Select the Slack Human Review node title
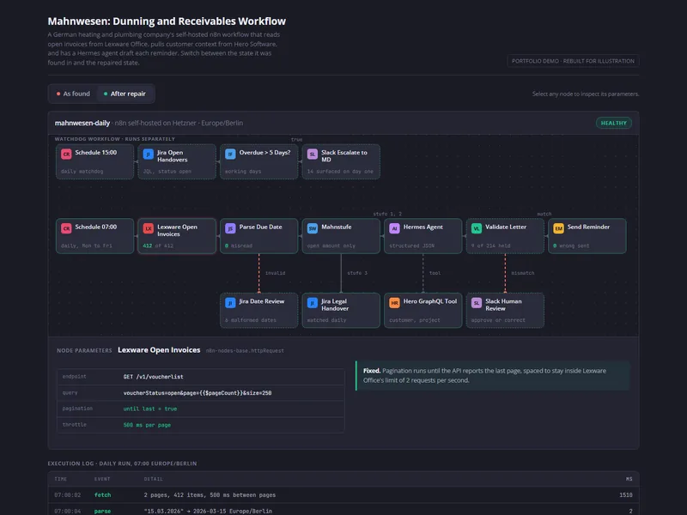The image size is (687, 515). pos(503,305)
